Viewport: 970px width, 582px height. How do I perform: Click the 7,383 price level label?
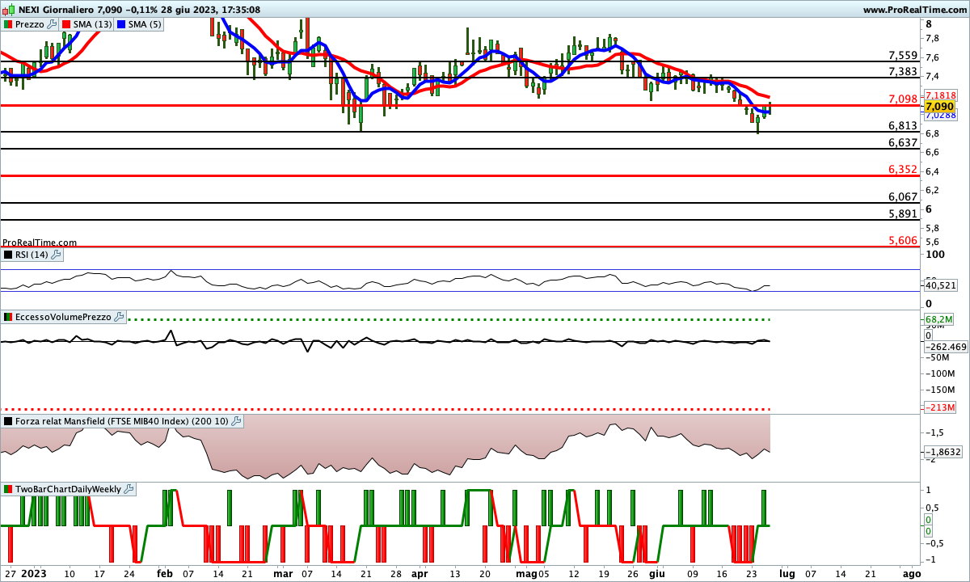903,72
